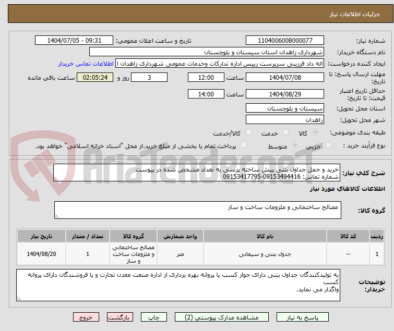Screen dimensions: 394x331
Task: Select the متوسط purchase type radio
Action: 295,145
